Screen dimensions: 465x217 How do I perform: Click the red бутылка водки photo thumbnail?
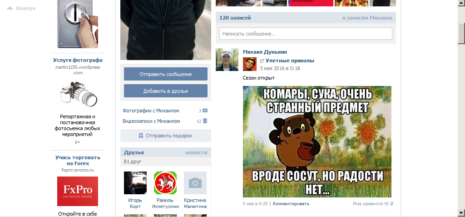point(311,3)
